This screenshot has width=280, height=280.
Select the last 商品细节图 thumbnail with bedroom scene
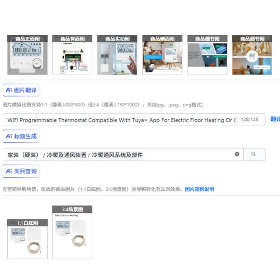click(252, 55)
